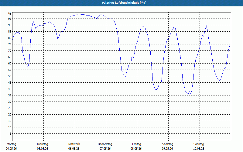Click the y-axis value 60

10,64
